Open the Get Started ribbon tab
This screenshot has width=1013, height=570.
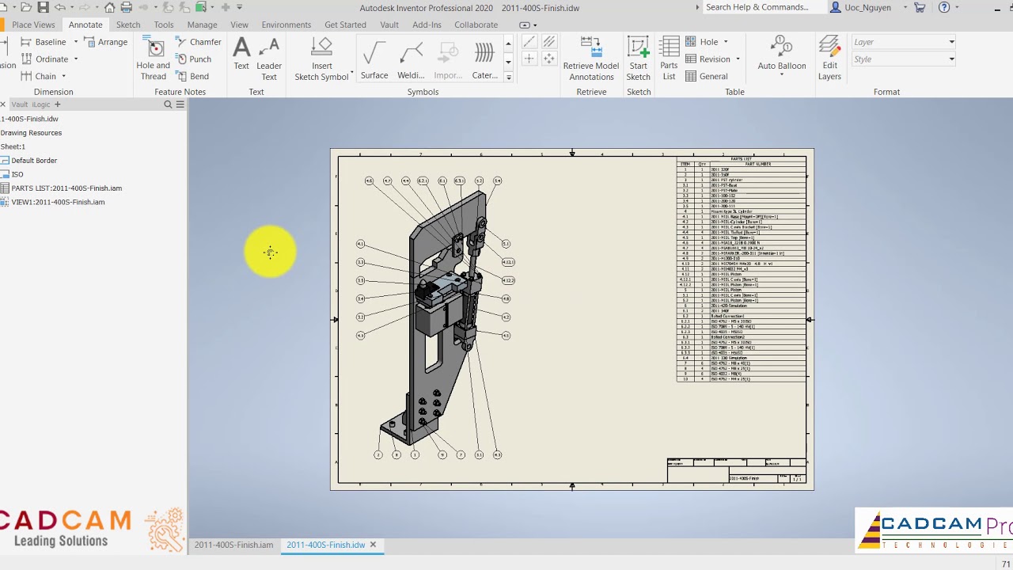(345, 25)
